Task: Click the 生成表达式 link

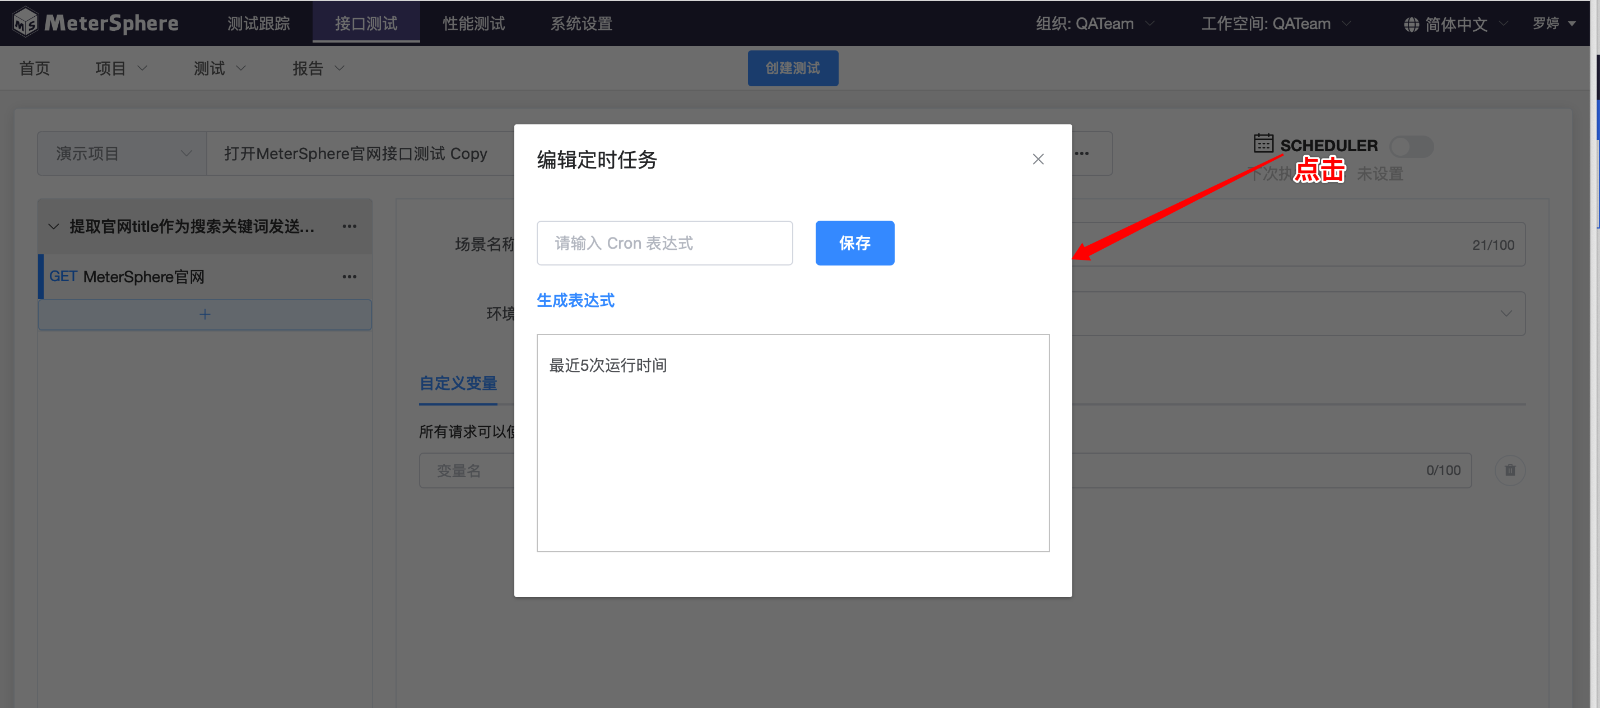Action: (575, 301)
